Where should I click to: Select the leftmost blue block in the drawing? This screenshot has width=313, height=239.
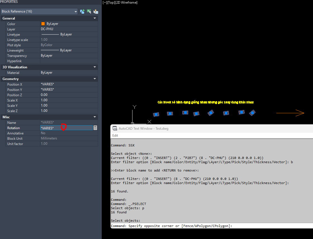click(x=156, y=114)
